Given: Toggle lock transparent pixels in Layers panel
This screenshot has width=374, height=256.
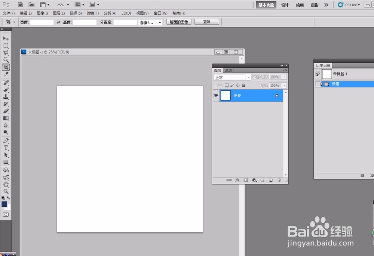Looking at the screenshot, I should pyautogui.click(x=227, y=85).
